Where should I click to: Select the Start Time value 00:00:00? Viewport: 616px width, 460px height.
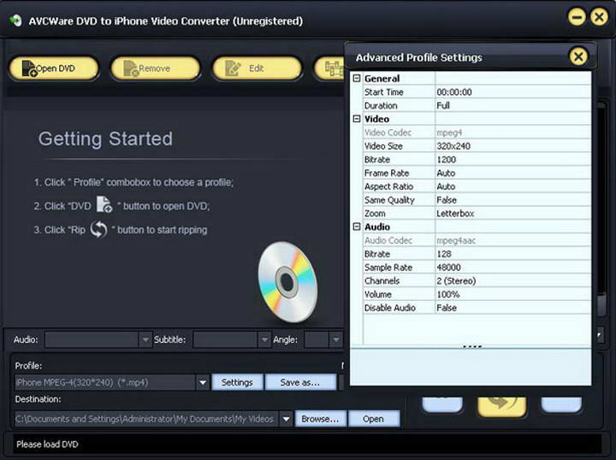point(512,91)
